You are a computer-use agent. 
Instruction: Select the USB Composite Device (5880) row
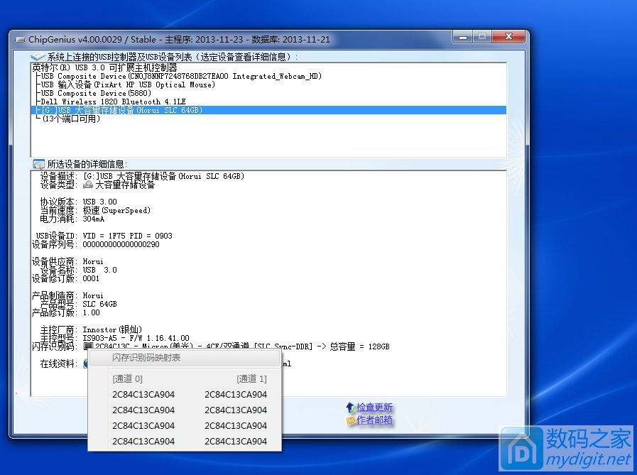click(x=96, y=93)
